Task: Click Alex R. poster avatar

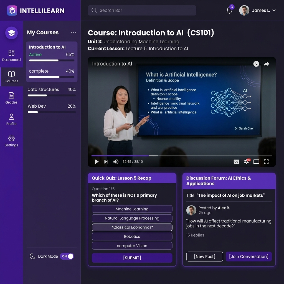Action: 191,210
